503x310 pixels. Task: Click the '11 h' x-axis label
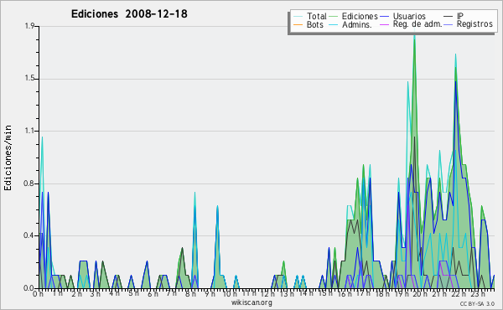[x=249, y=293]
